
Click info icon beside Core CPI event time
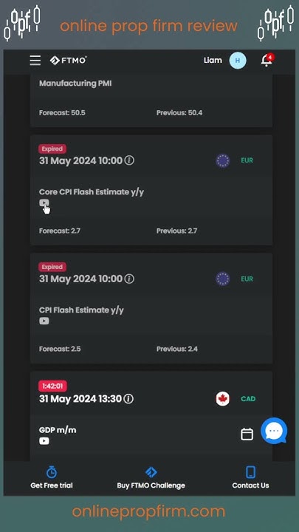[x=129, y=160]
